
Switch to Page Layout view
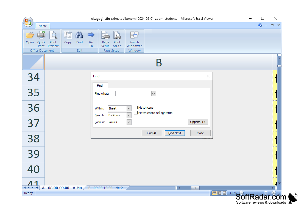coord(219,193)
